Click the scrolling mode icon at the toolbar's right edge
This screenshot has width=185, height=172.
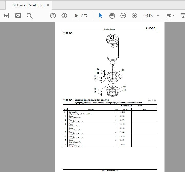coord(183,16)
